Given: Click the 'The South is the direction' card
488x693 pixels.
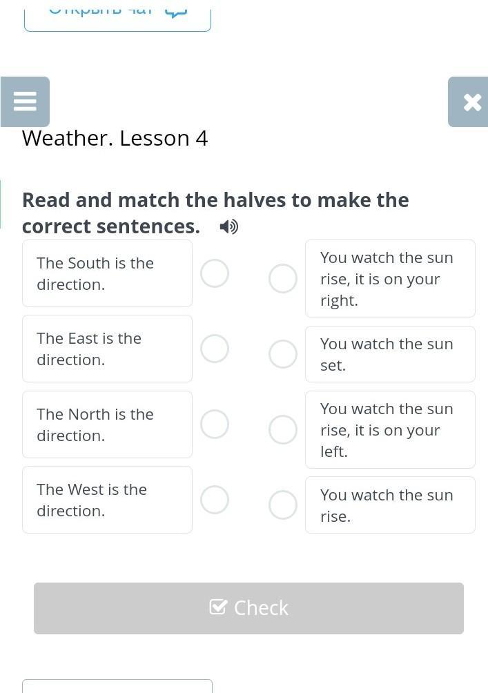Looking at the screenshot, I should [108, 273].
